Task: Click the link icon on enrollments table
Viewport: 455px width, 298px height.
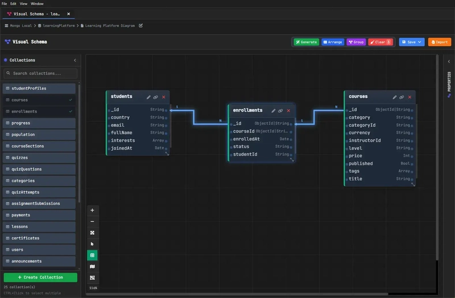Action: (x=280, y=110)
